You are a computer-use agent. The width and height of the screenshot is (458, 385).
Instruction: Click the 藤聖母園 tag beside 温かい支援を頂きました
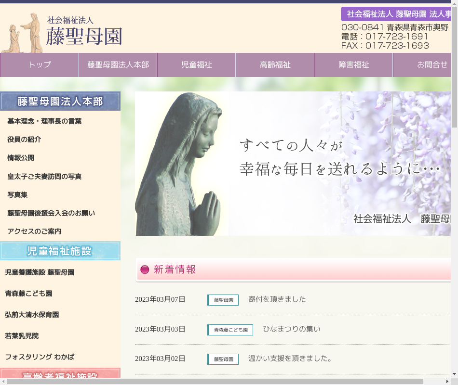coord(223,359)
